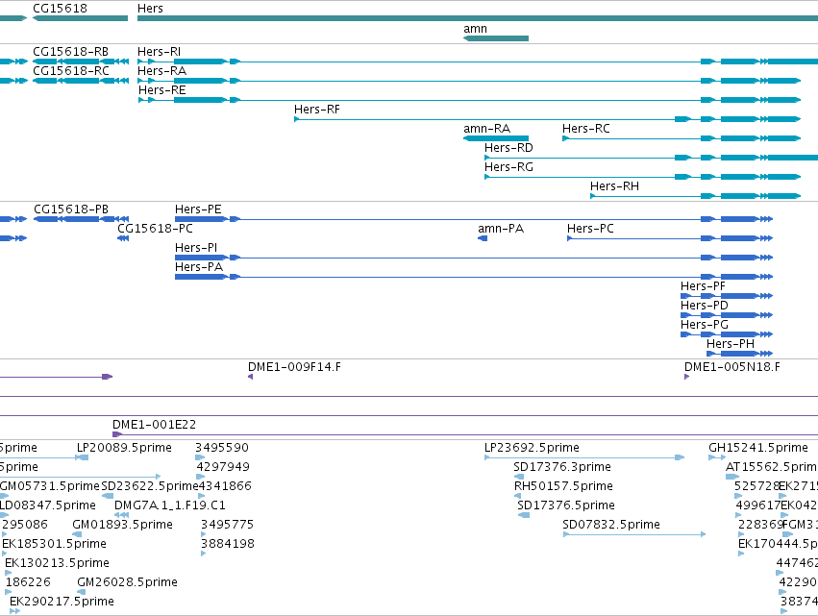Click the Hers-RH transcript label

pos(614,186)
